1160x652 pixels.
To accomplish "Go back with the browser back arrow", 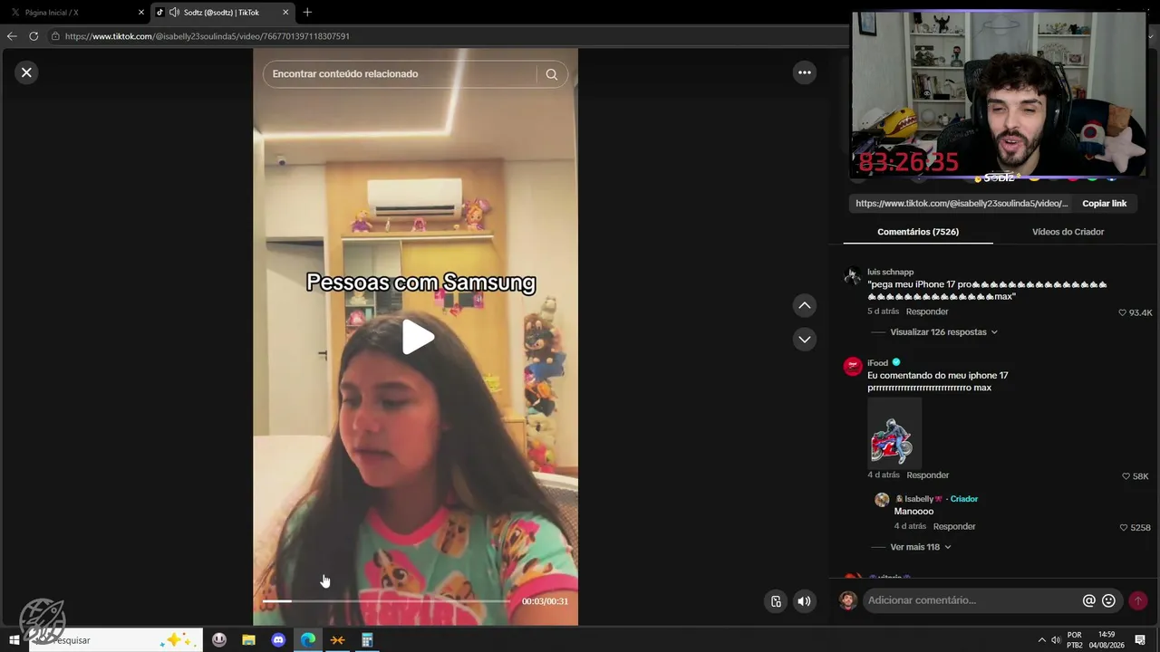I will coord(12,36).
